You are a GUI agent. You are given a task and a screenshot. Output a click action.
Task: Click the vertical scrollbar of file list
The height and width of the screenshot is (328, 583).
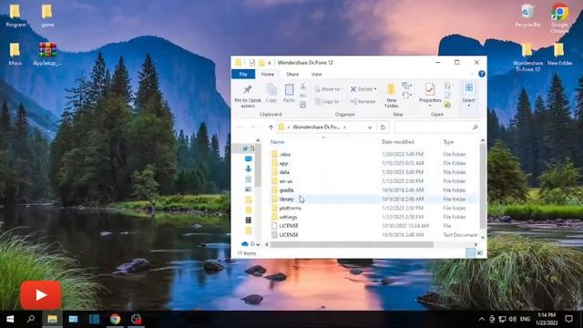coord(482,186)
